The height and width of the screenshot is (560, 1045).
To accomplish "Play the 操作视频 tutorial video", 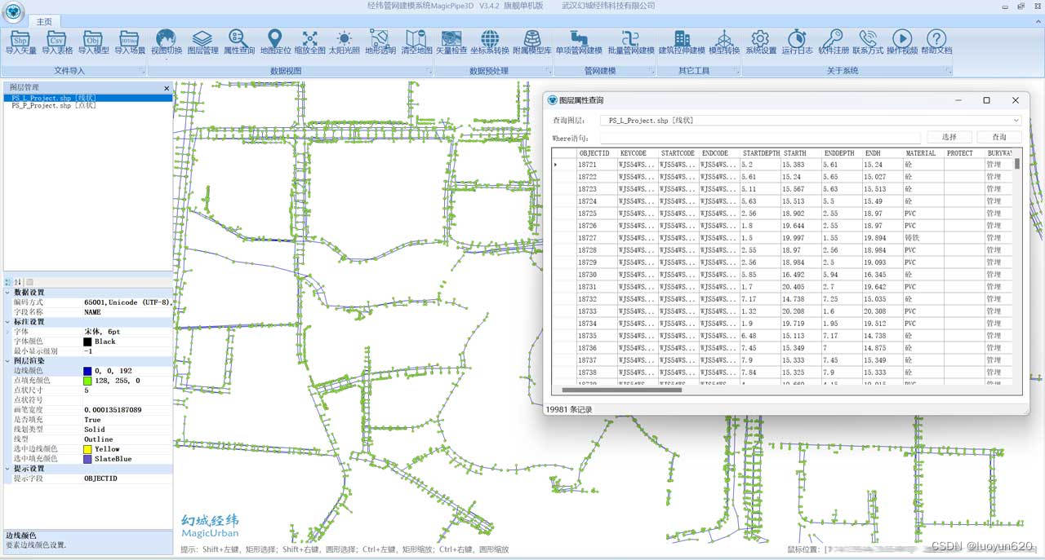I will coord(902,42).
